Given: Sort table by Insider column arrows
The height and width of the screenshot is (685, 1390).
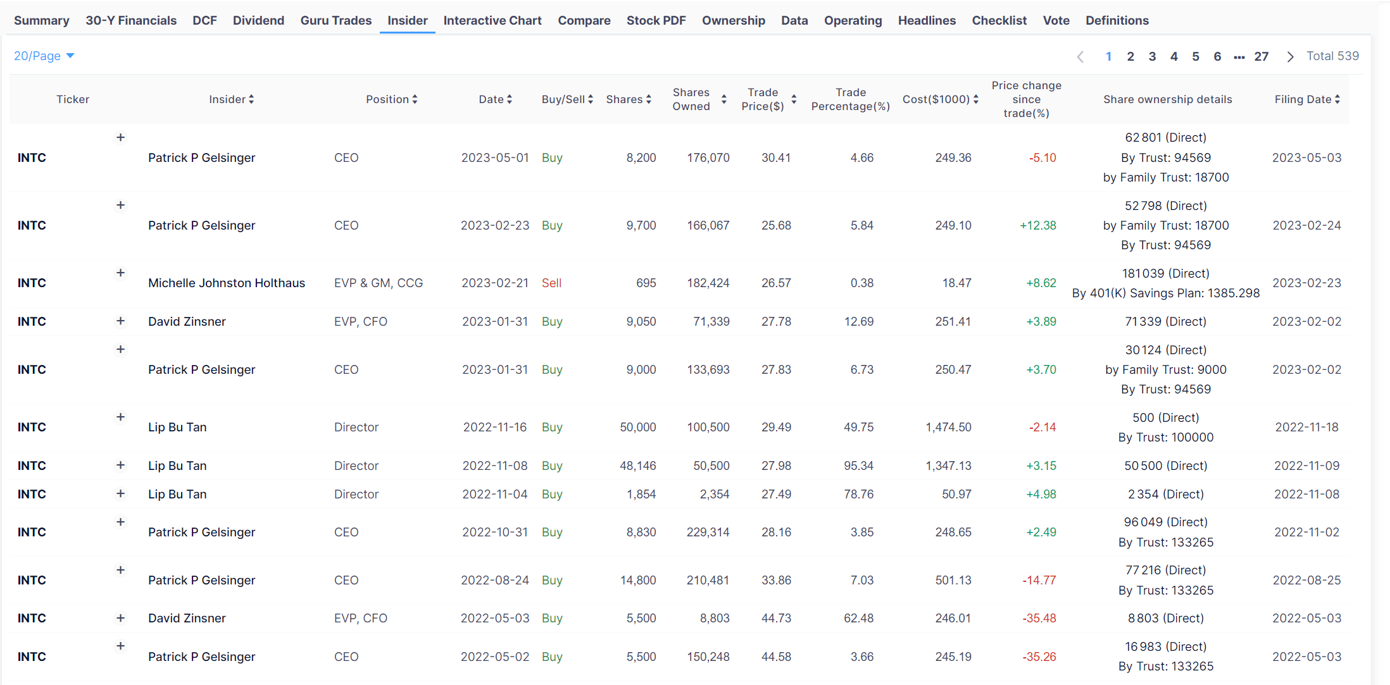Looking at the screenshot, I should [251, 99].
